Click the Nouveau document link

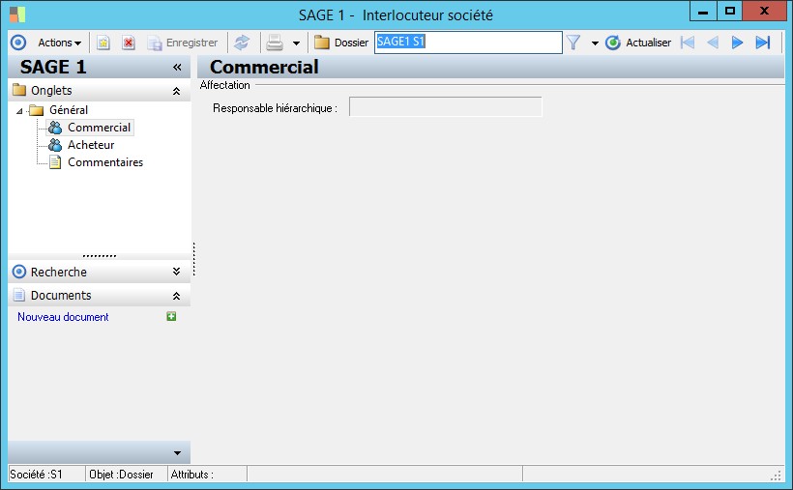click(x=63, y=317)
